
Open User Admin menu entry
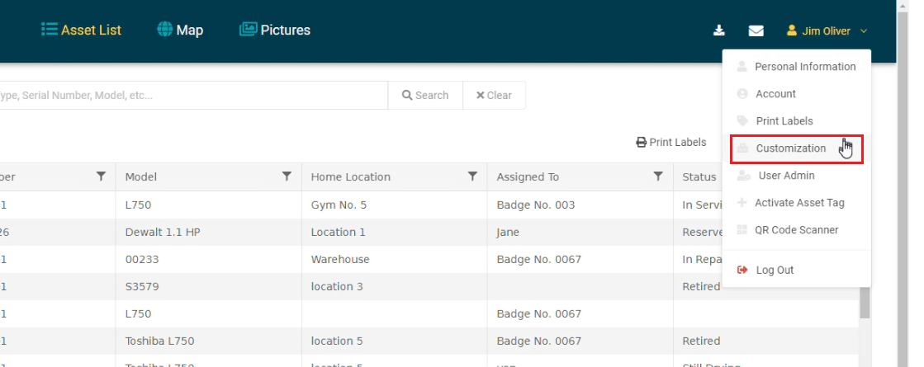point(786,176)
